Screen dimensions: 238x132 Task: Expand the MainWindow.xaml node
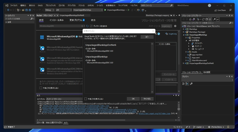186,60
